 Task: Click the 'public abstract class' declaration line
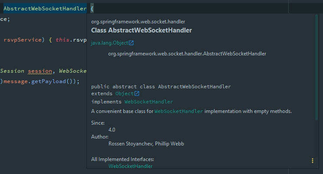click(x=161, y=87)
